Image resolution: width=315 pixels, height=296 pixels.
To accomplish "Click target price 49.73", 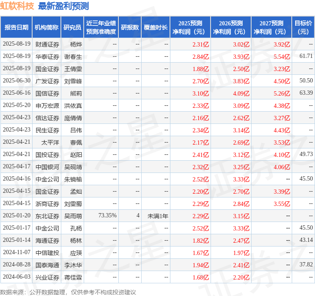I will tap(306, 154).
